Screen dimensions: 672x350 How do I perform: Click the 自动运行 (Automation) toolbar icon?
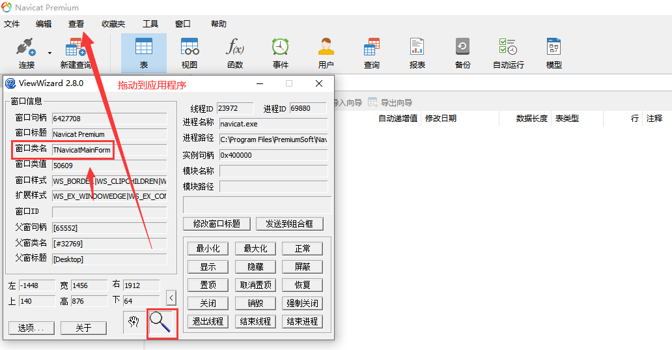509,46
